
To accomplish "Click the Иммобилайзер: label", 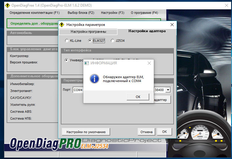I will pyautogui.click(x=22, y=84).
